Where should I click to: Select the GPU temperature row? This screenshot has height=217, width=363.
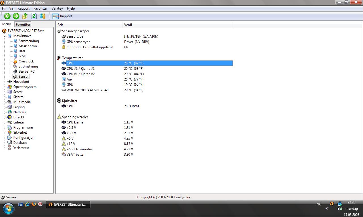(x=144, y=85)
